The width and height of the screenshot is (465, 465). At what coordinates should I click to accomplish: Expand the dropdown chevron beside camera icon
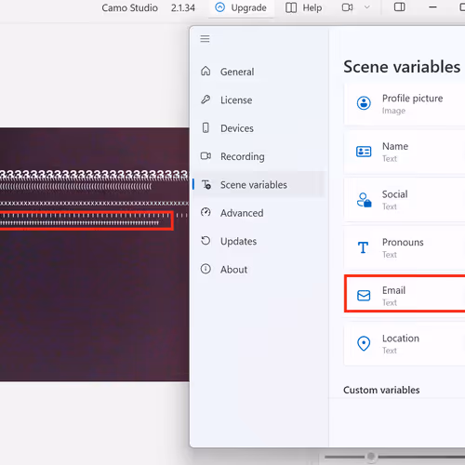367,7
